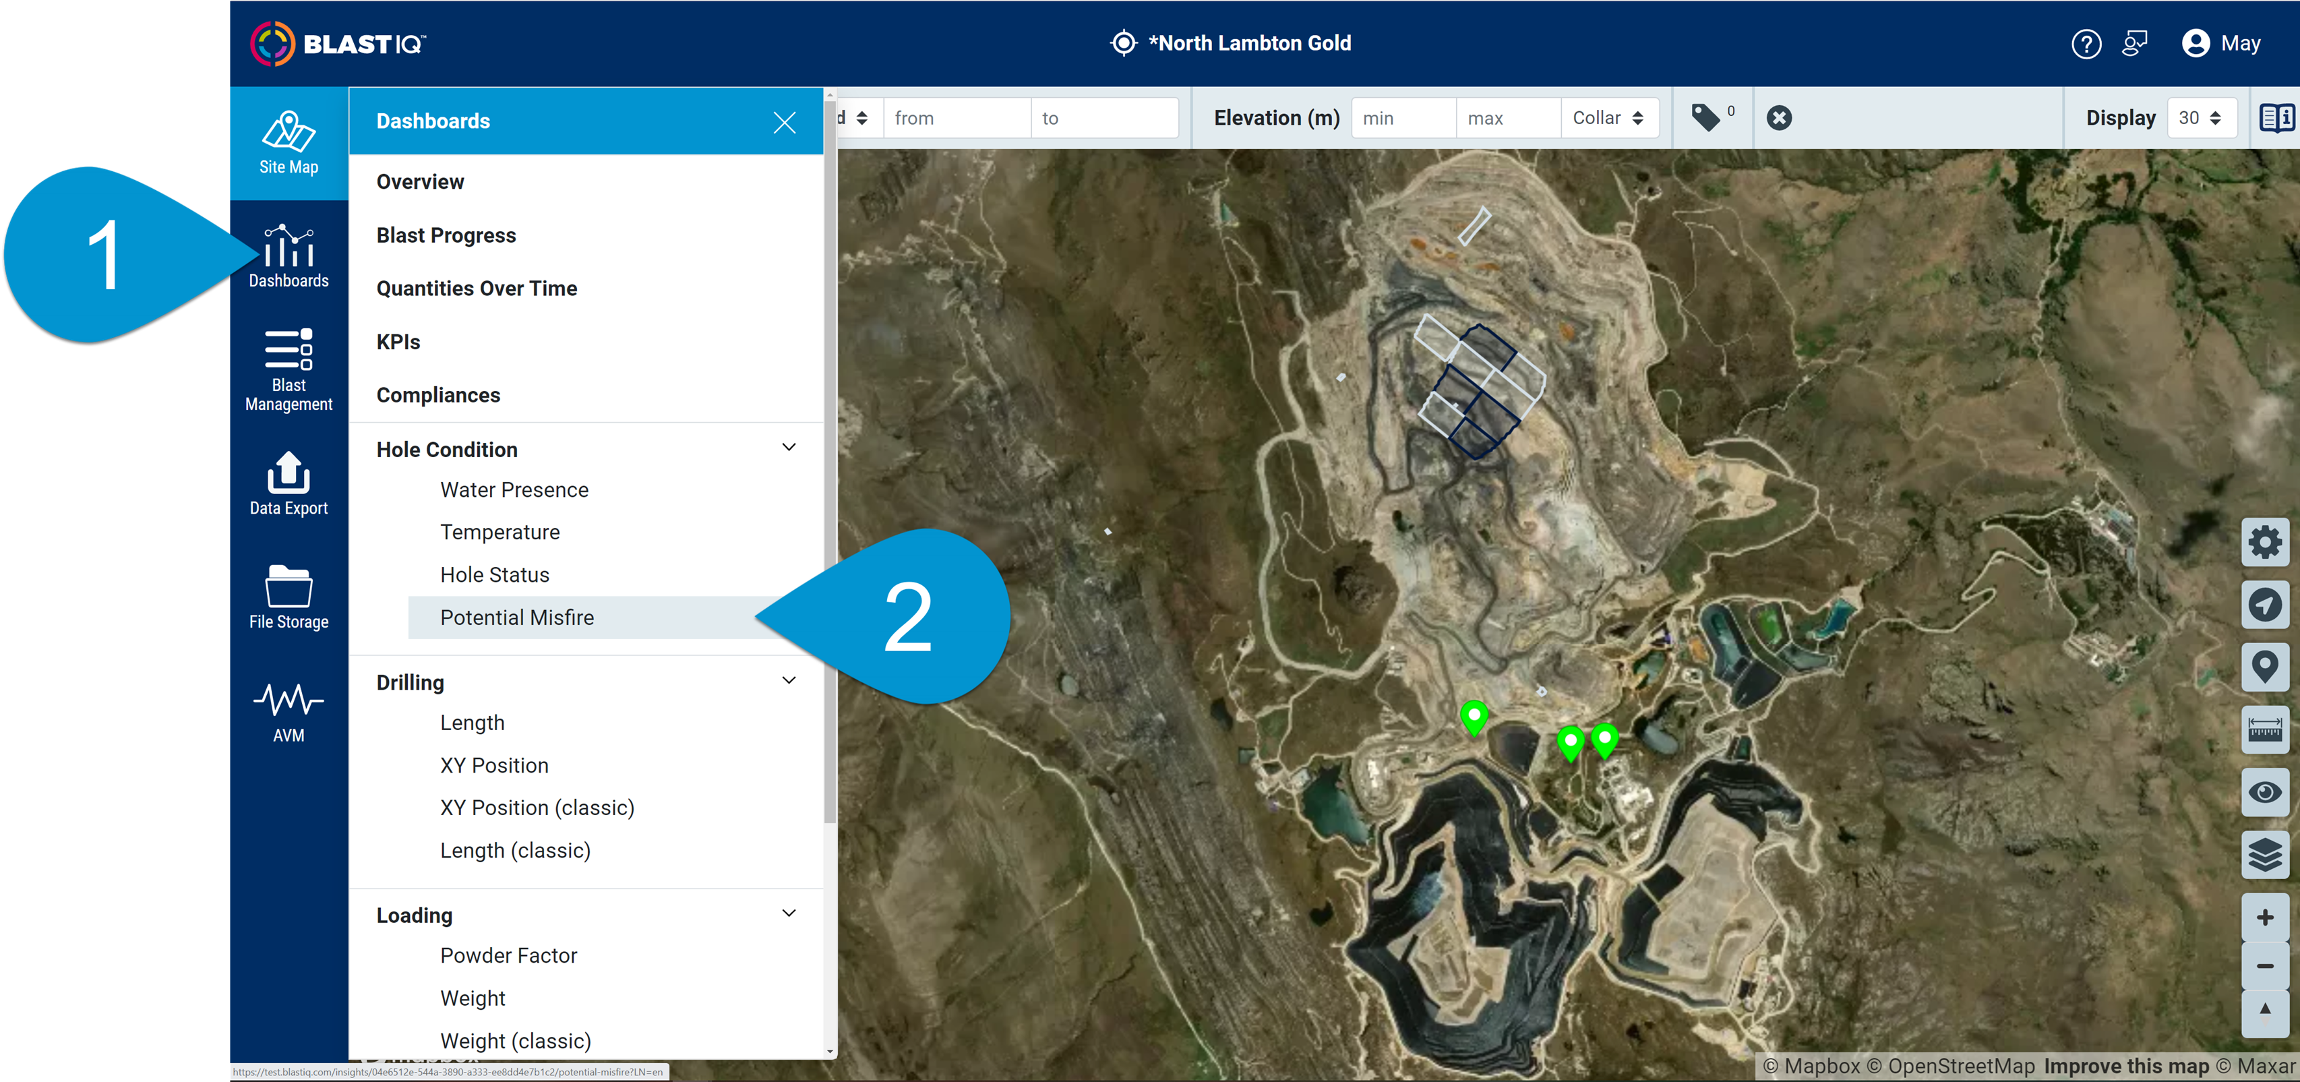
Task: Open the Blast Progress dashboard
Action: point(446,236)
